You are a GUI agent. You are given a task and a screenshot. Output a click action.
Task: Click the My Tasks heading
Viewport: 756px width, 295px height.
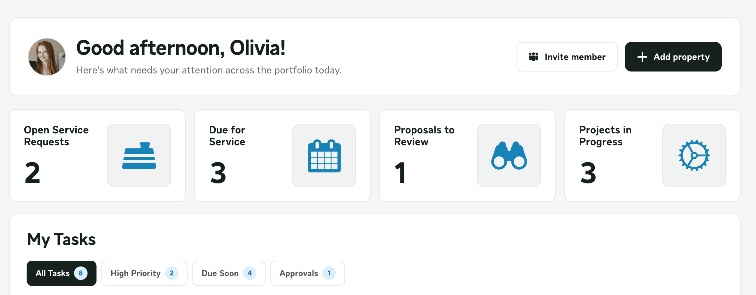tap(62, 239)
